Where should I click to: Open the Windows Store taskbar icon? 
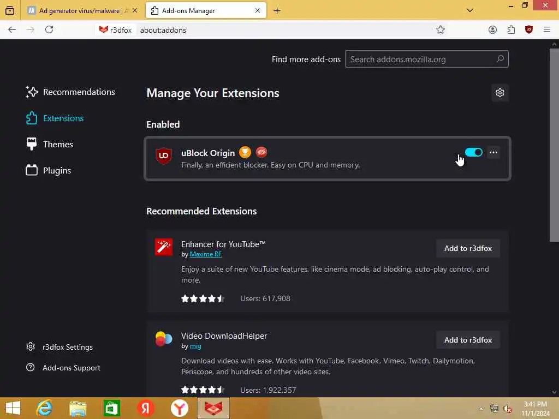111,408
